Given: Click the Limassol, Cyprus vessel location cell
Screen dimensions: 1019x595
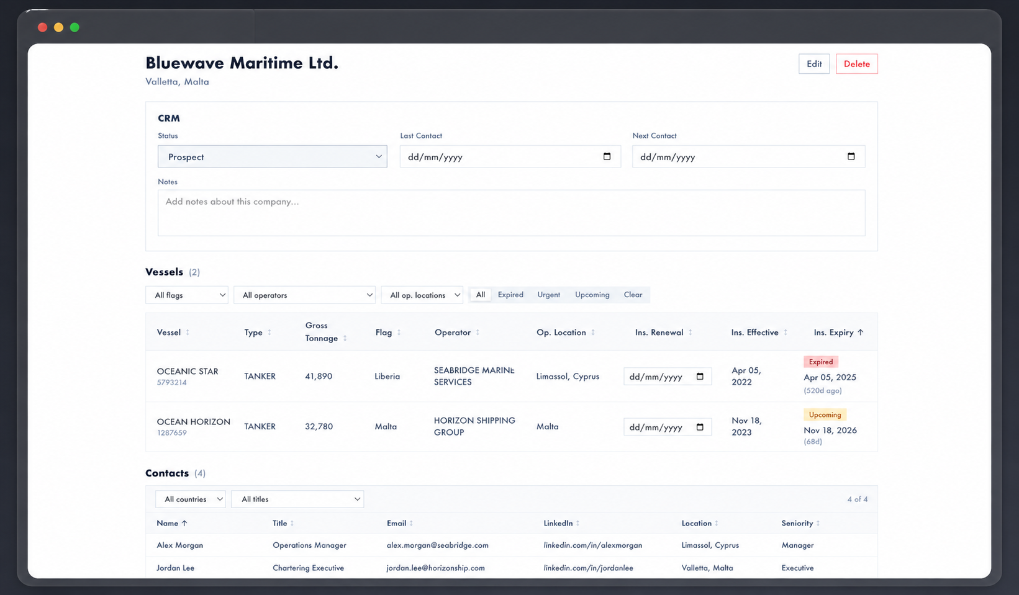Looking at the screenshot, I should [x=568, y=376].
